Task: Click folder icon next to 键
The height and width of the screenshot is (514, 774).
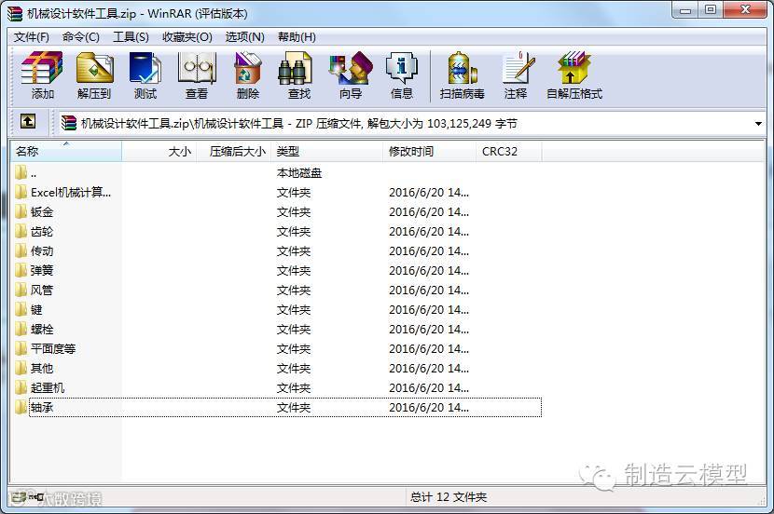Action: pyautogui.click(x=21, y=309)
